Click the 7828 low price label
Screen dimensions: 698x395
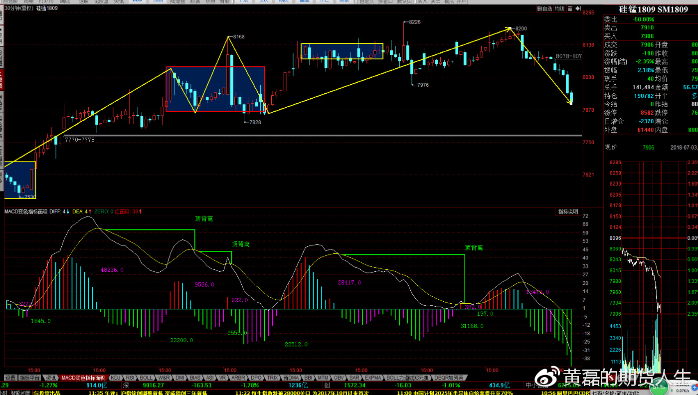[x=255, y=122]
